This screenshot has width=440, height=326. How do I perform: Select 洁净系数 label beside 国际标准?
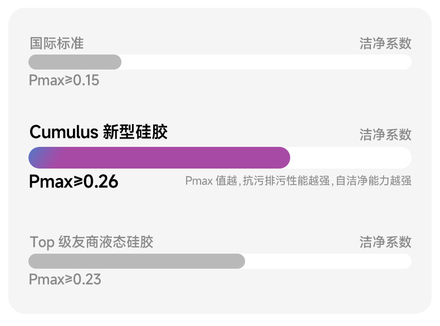[385, 43]
